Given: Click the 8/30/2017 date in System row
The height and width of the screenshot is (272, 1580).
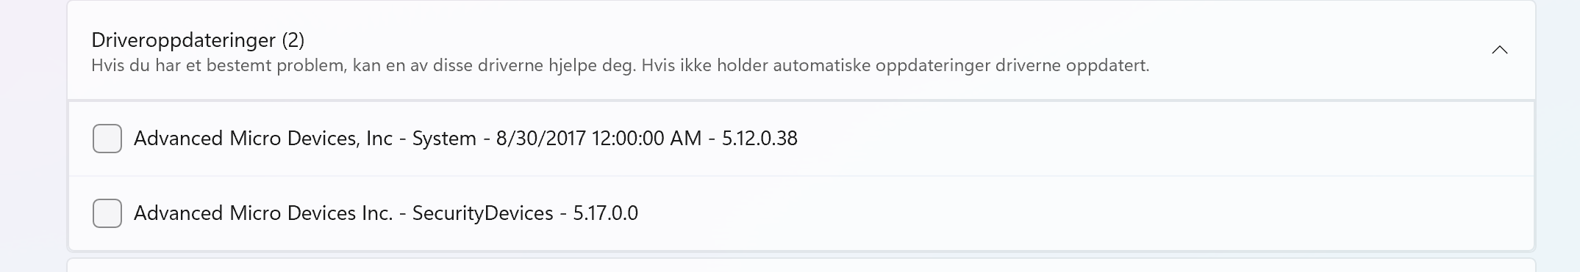Looking at the screenshot, I should (x=541, y=139).
